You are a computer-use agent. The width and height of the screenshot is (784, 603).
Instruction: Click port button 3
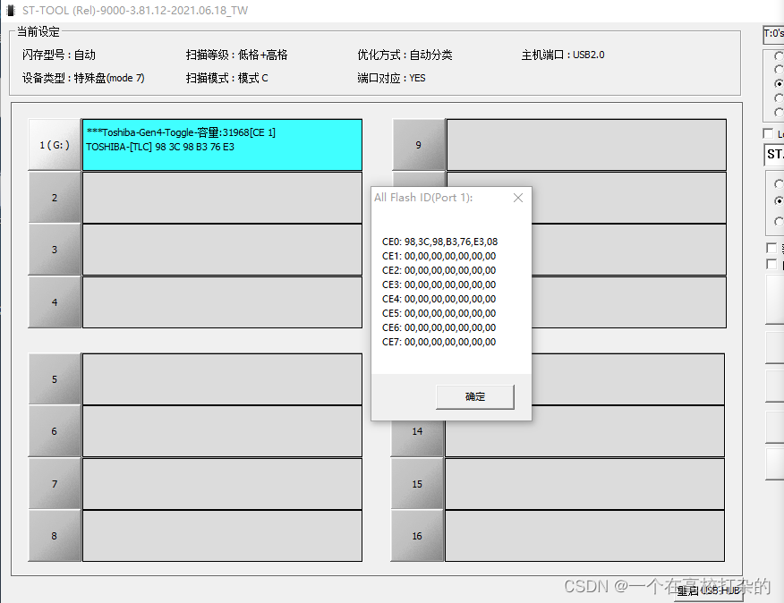click(x=55, y=250)
